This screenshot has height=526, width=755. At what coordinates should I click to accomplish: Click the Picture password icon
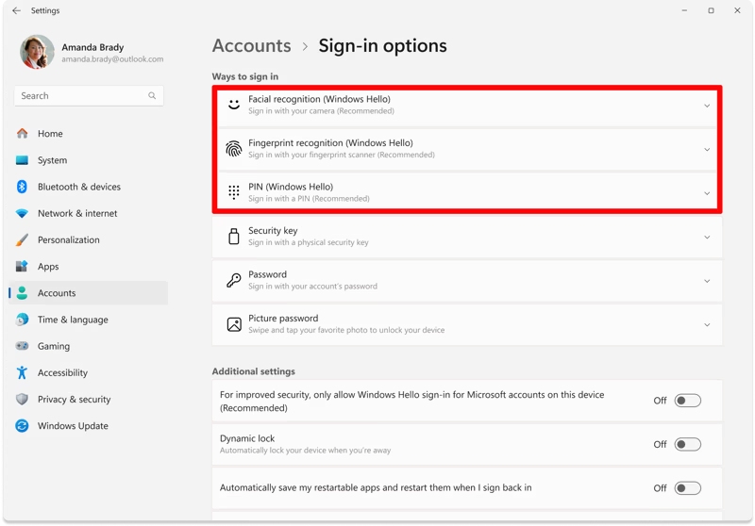click(x=234, y=324)
